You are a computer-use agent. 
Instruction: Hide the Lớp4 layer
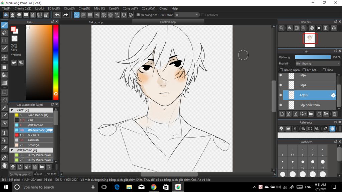(x=281, y=85)
